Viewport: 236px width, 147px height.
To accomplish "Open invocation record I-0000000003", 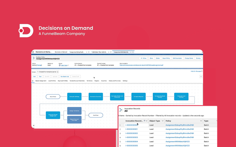I will (131, 137).
